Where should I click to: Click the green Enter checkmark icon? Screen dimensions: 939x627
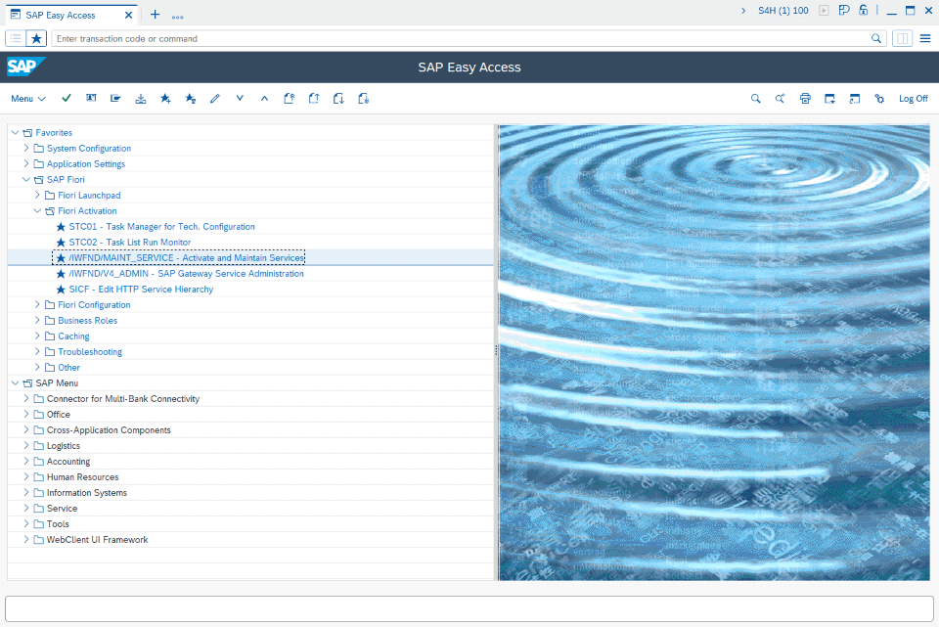[x=66, y=98]
